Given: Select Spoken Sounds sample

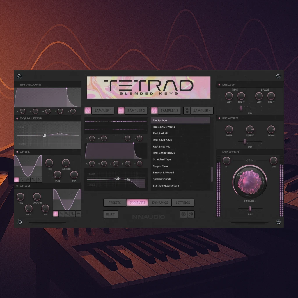Looking at the screenshot, I should click(x=180, y=179).
